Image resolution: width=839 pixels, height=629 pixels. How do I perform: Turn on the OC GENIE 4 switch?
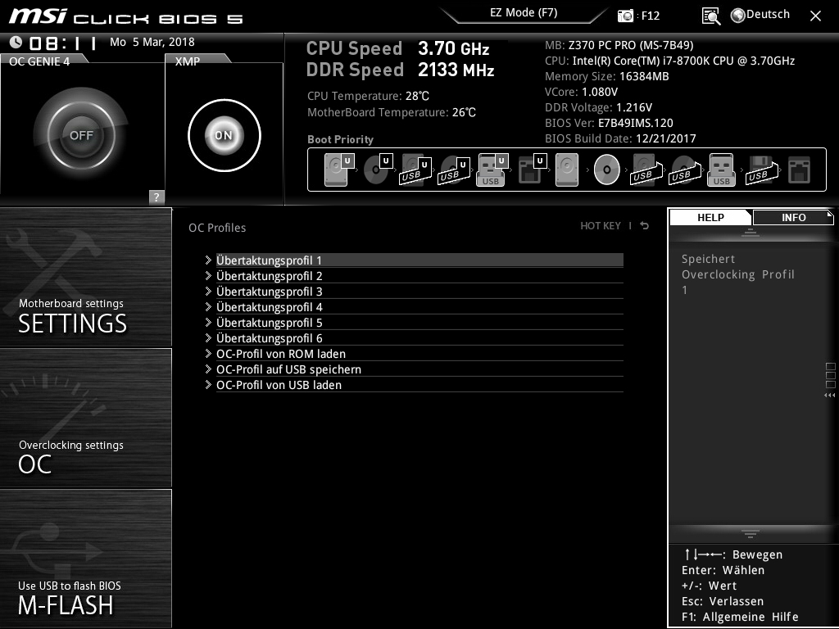click(81, 135)
